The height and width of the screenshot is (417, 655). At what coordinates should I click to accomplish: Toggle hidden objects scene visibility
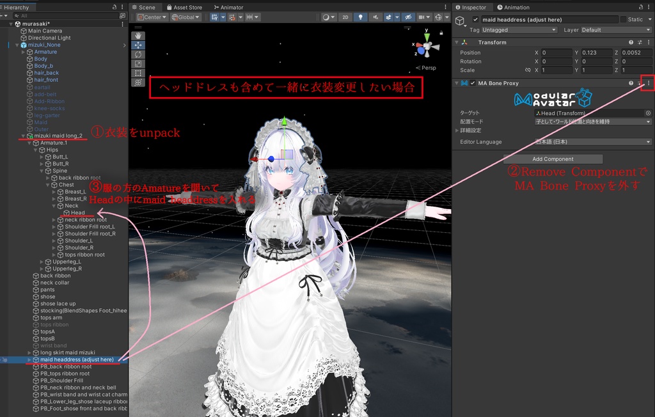coord(408,17)
